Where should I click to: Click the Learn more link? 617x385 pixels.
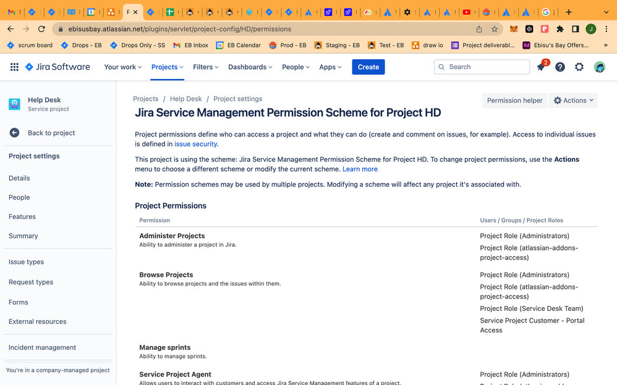coord(360,169)
